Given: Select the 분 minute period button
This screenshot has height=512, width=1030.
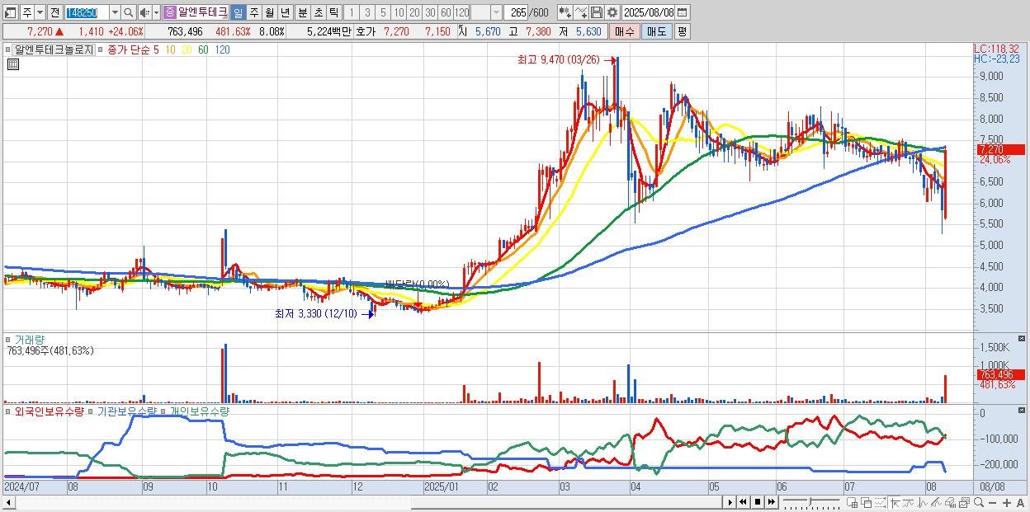Looking at the screenshot, I should click(x=302, y=12).
